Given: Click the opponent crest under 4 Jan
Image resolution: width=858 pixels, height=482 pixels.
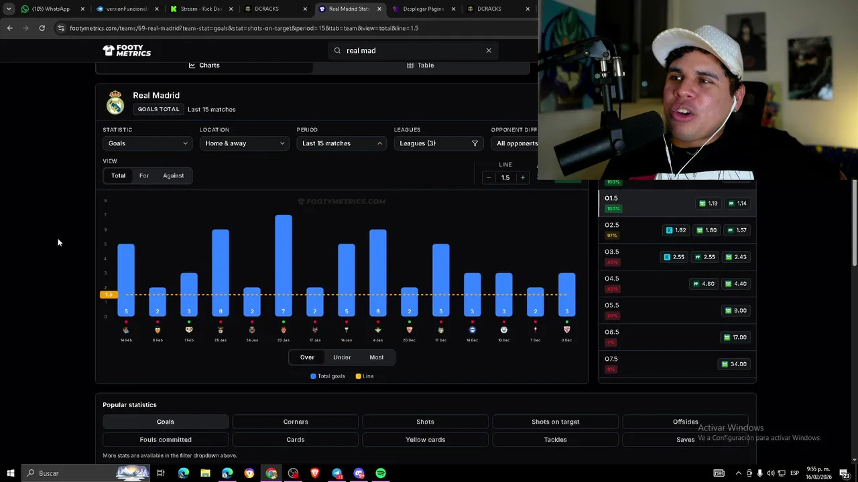Looking at the screenshot, I should [378, 330].
